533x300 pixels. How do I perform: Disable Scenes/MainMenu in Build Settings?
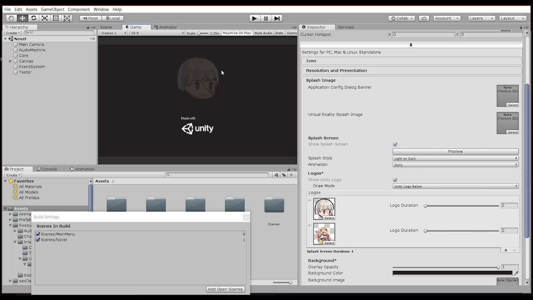click(38, 234)
